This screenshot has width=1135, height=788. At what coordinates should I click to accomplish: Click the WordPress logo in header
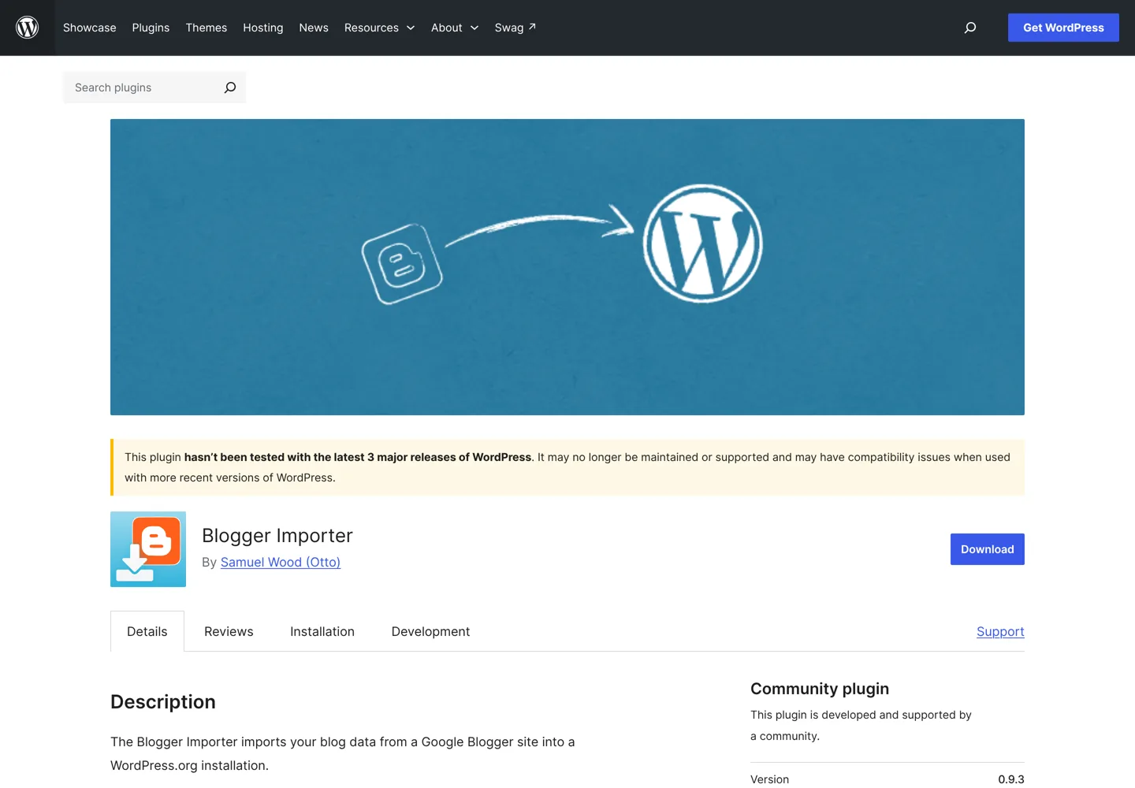tap(28, 28)
